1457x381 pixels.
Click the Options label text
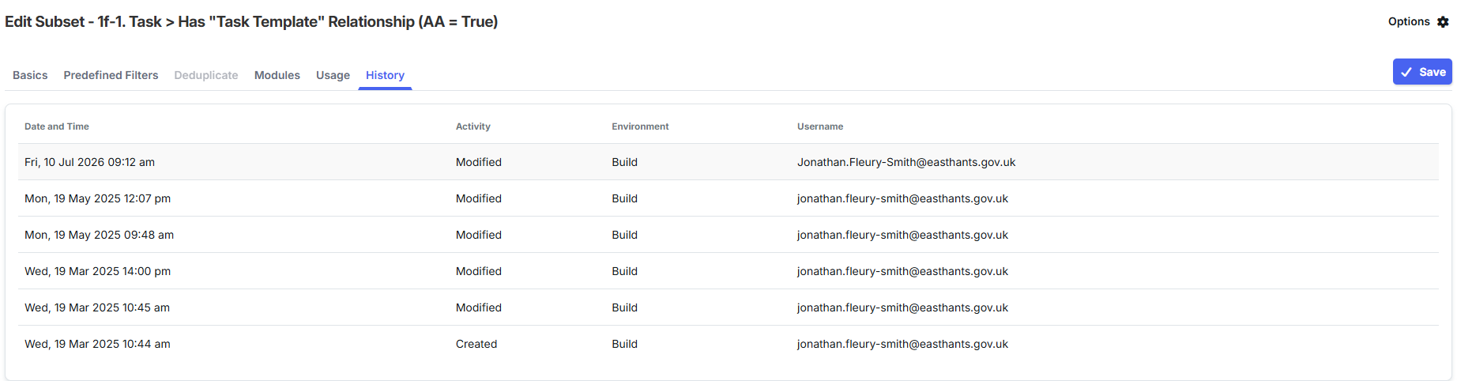(1409, 21)
